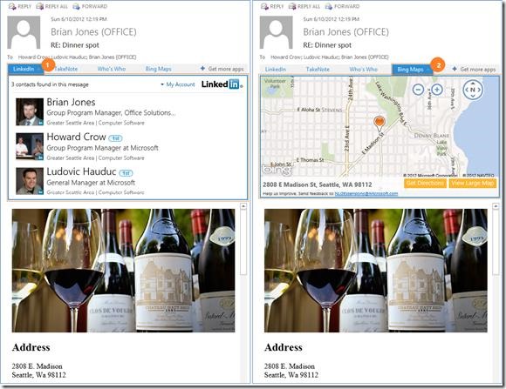Click the map compass navigation control
The width and height of the screenshot is (506, 389).
[x=473, y=90]
